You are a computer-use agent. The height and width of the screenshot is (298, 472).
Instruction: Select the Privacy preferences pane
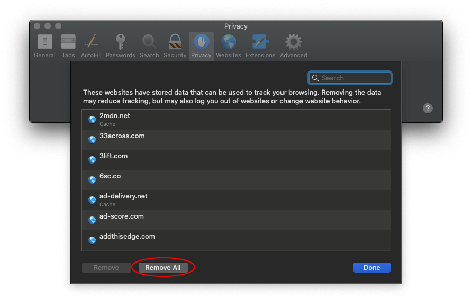[x=201, y=46]
